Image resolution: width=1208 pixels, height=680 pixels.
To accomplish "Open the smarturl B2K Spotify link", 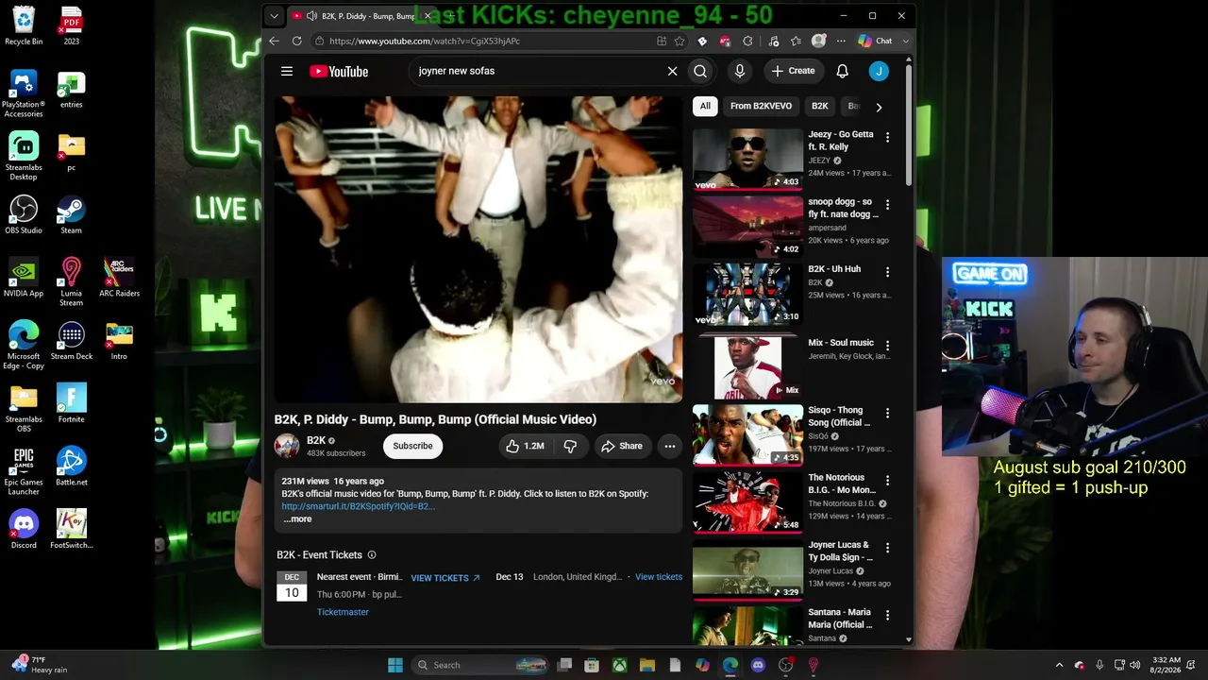I will pyautogui.click(x=358, y=506).
